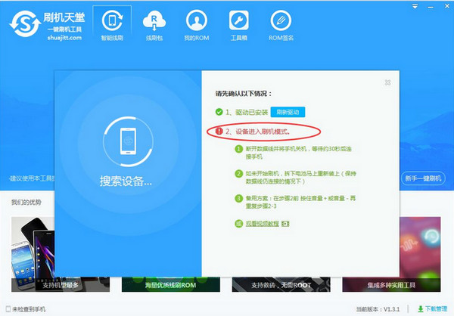Click the red warning icon beside 设备进入刷机模式

(219, 132)
